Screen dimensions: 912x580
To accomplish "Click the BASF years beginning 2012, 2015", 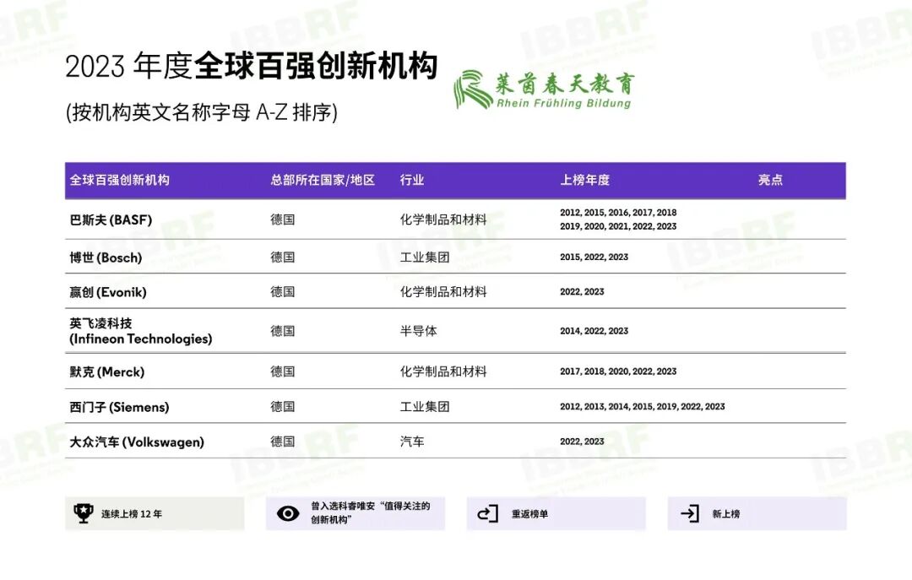I will coord(618,220).
